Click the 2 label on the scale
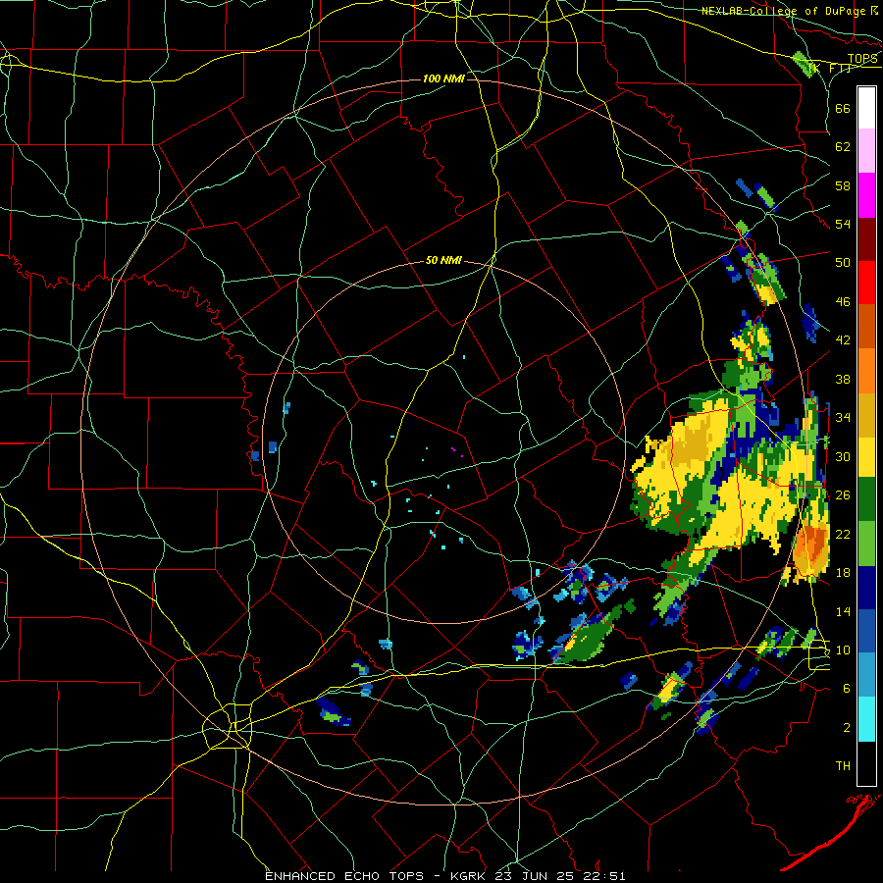 point(847,728)
